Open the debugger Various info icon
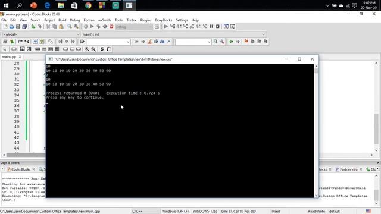Viewport: 381px width, 214px height. coord(233,26)
